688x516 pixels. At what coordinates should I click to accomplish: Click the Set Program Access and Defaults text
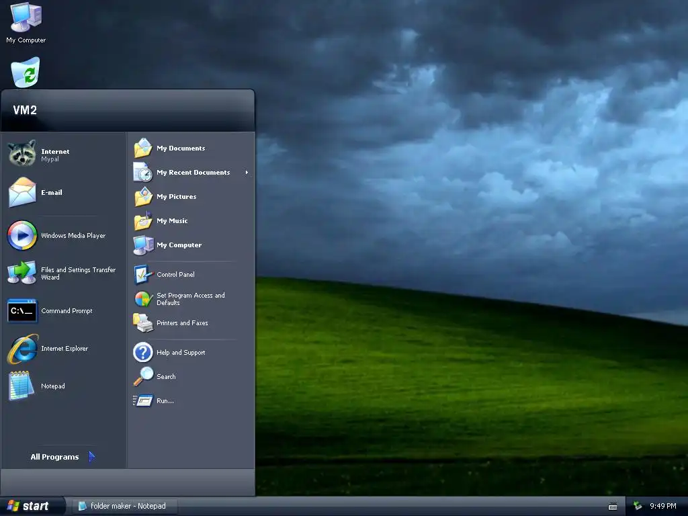pyautogui.click(x=190, y=299)
